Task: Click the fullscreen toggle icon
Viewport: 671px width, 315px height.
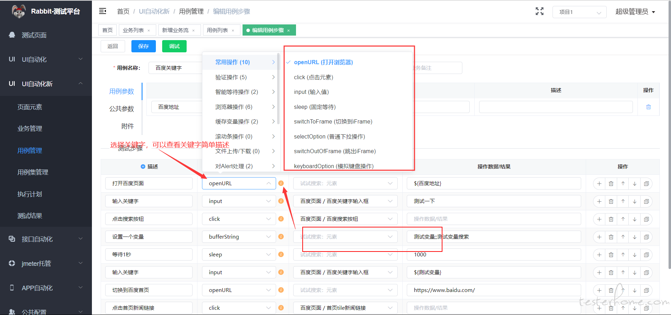Action: pyautogui.click(x=540, y=11)
